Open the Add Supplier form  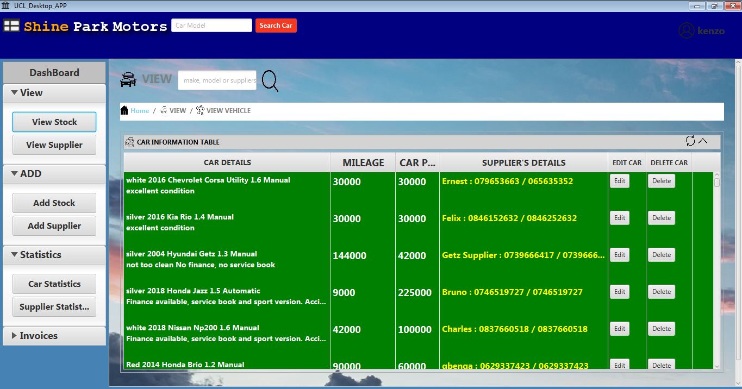coord(54,226)
